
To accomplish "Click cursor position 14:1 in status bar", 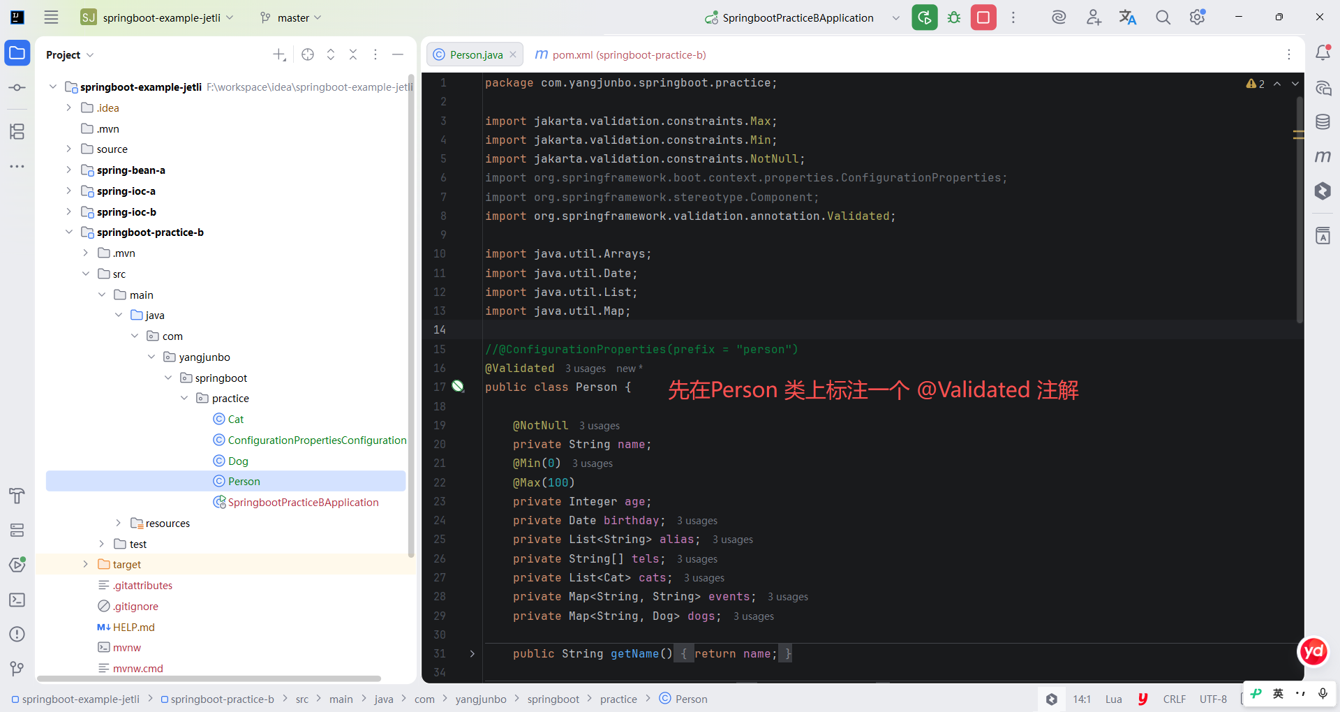I will 1082,699.
